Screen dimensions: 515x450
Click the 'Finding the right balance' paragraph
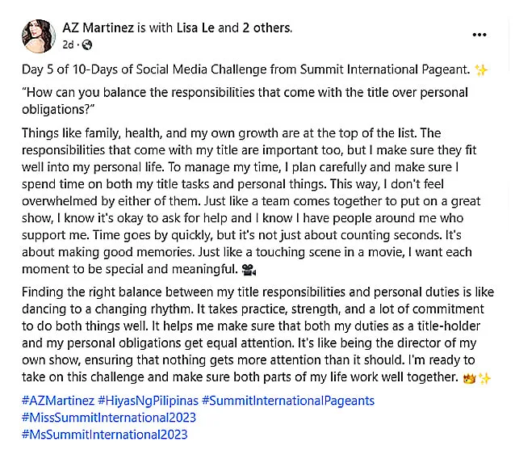click(257, 334)
